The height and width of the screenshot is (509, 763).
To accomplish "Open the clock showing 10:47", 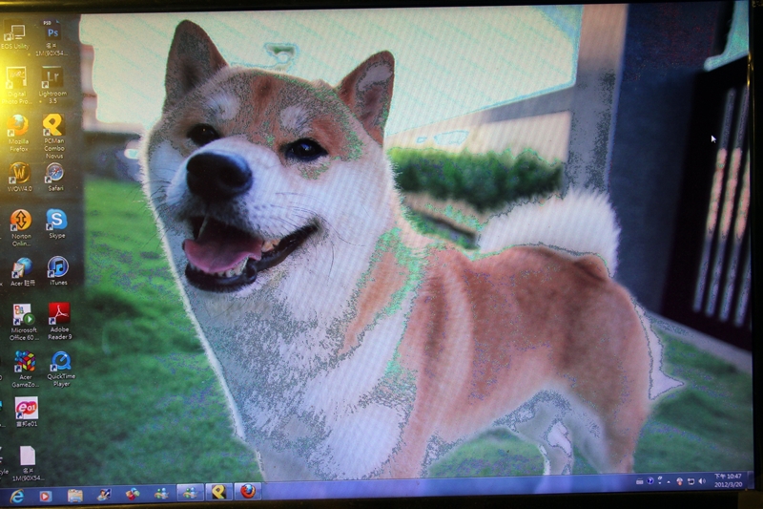I will click(x=728, y=480).
